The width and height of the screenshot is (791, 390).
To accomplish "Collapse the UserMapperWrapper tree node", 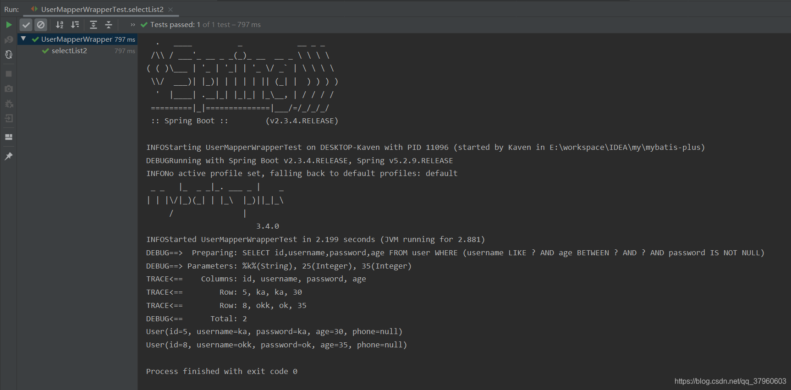I will (23, 39).
